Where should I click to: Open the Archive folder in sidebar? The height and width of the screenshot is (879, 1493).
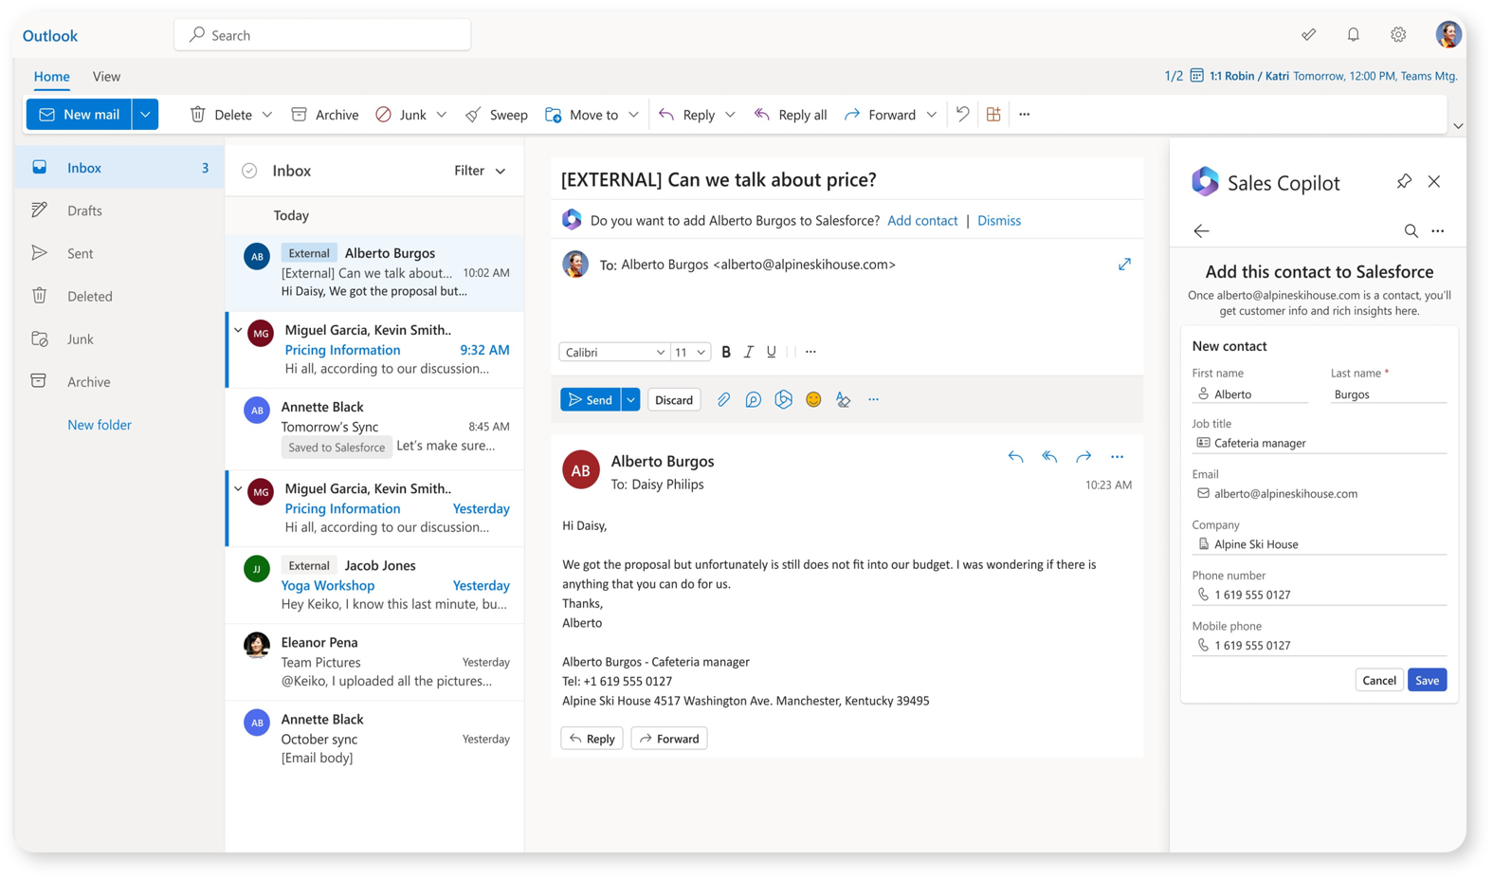pyautogui.click(x=119, y=381)
